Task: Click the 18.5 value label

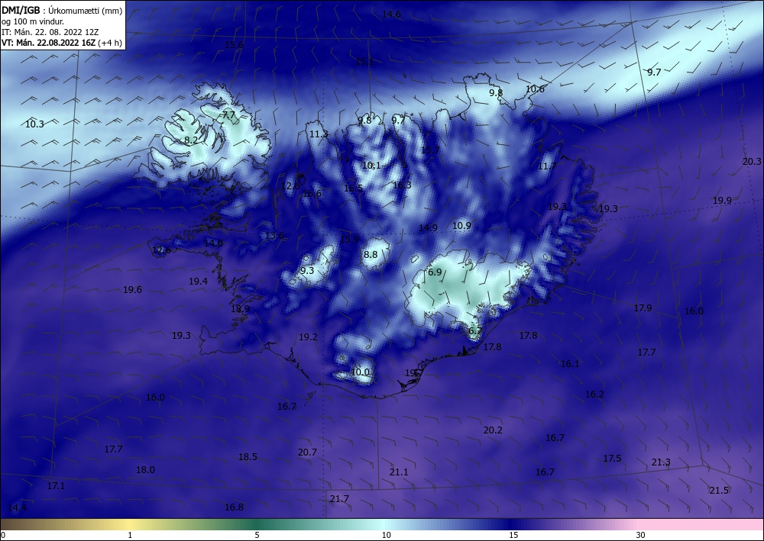Action: (x=248, y=457)
